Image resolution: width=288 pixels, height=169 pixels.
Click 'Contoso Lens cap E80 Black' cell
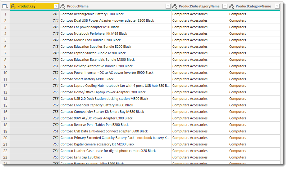(x=115, y=158)
